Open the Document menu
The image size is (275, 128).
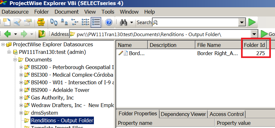[67, 12]
